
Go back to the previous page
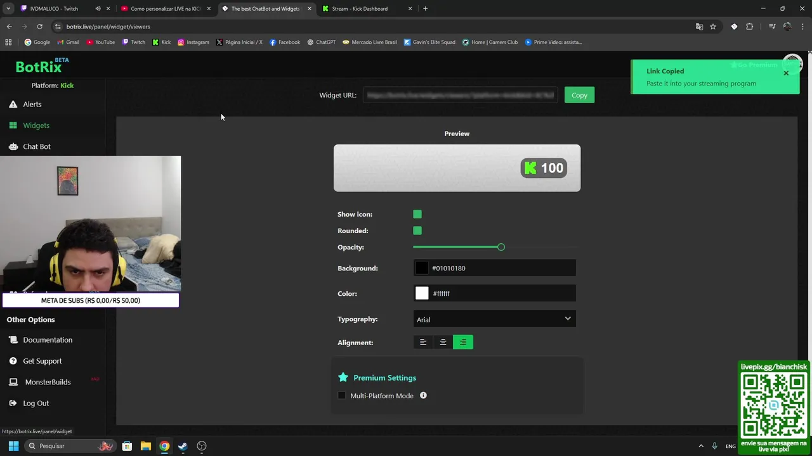9,27
